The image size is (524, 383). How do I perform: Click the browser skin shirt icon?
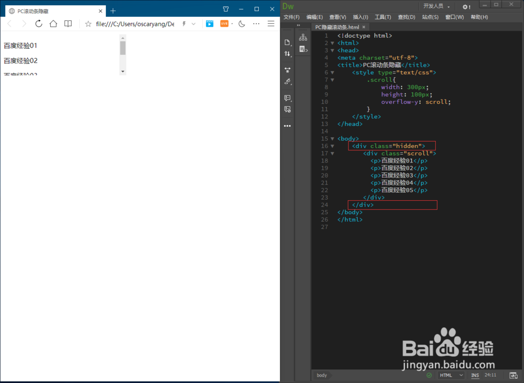click(226, 9)
